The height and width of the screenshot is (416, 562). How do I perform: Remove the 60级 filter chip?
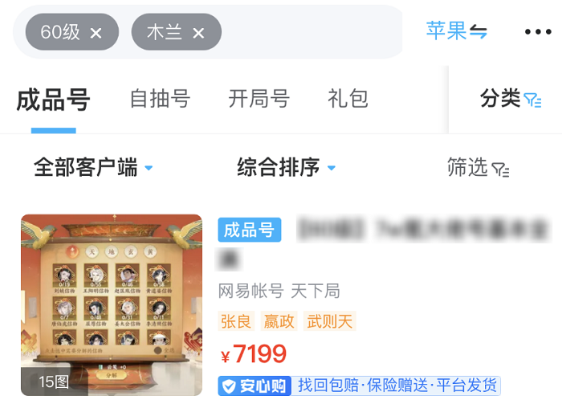point(96,34)
